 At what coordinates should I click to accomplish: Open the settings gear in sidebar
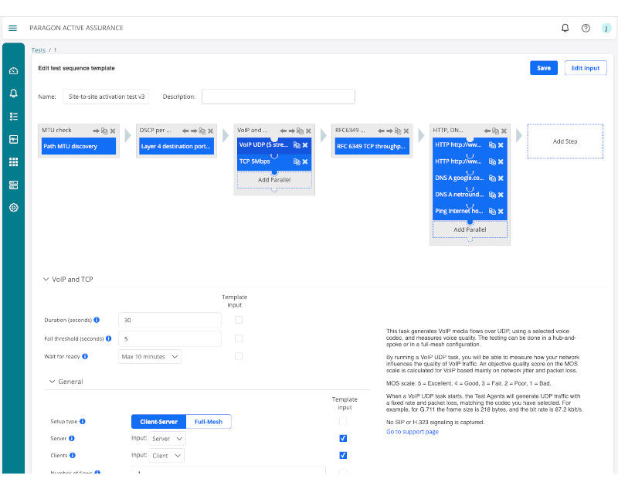pyautogui.click(x=13, y=208)
